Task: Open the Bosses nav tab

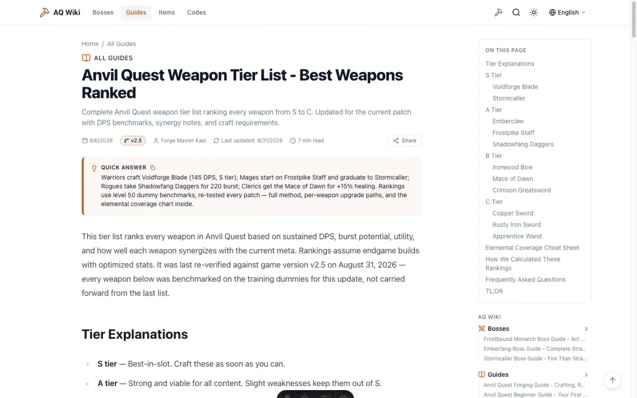Action: point(103,12)
